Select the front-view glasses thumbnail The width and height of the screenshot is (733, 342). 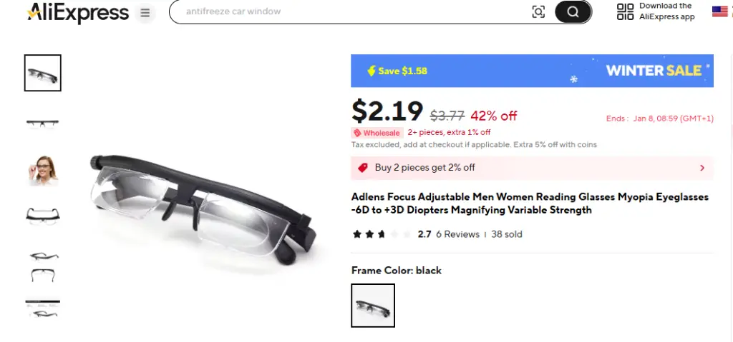pyautogui.click(x=42, y=124)
